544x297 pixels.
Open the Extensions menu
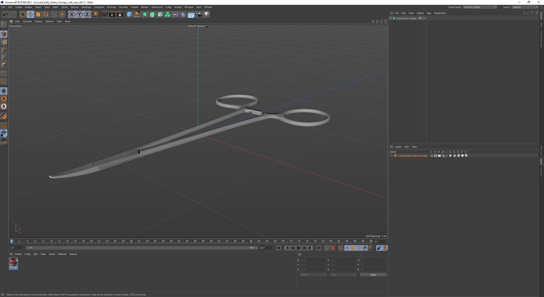157,7
